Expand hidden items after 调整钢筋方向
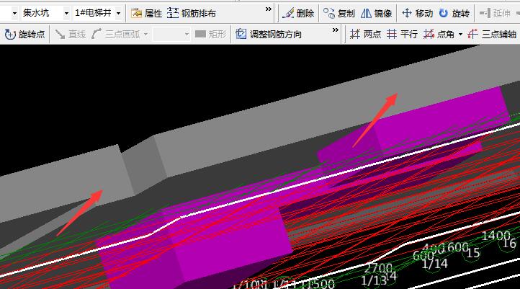The image size is (520, 289). point(336,30)
